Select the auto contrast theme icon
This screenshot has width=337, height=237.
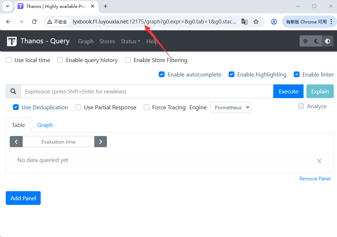pyautogui.click(x=327, y=41)
